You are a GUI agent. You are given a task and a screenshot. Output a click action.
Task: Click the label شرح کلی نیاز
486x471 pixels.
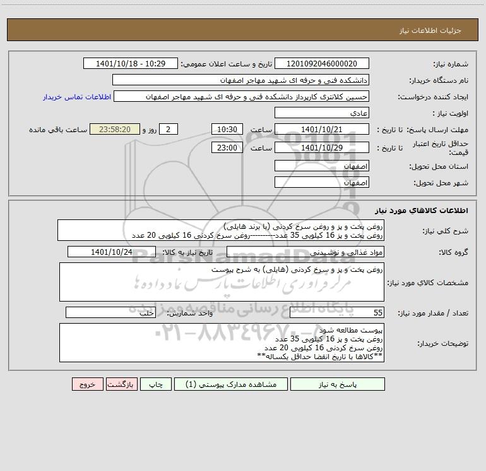click(x=446, y=231)
